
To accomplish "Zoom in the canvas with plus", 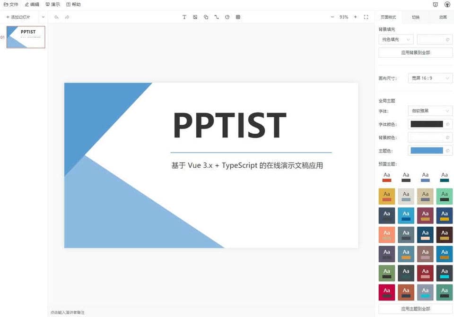I will coord(355,17).
